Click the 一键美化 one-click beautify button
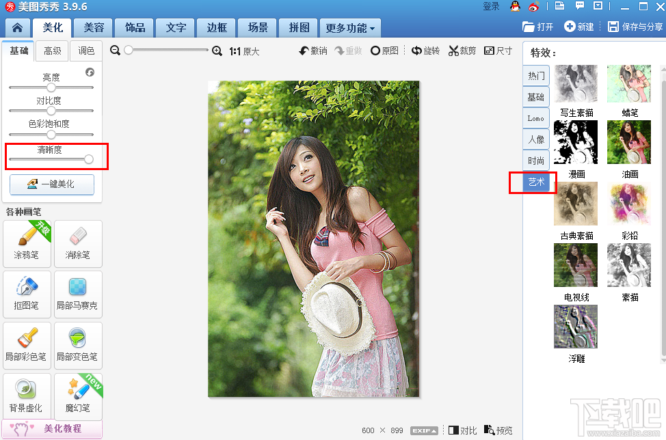 click(x=52, y=184)
